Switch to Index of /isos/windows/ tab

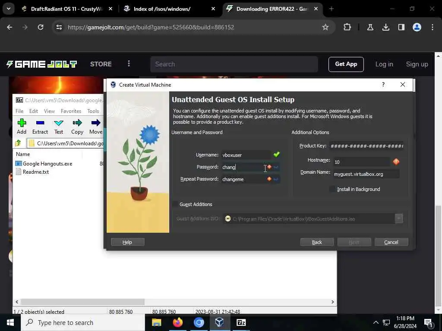pos(169,9)
